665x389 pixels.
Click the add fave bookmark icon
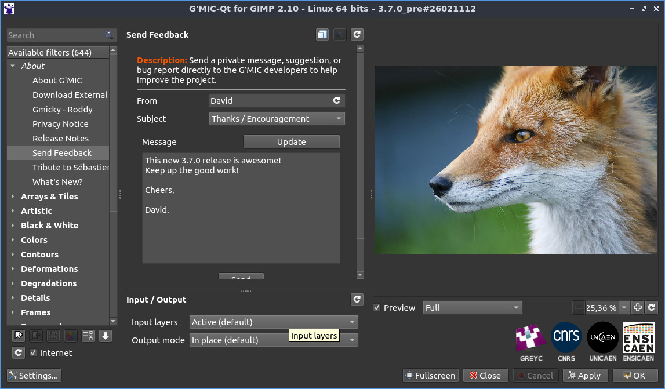point(18,335)
